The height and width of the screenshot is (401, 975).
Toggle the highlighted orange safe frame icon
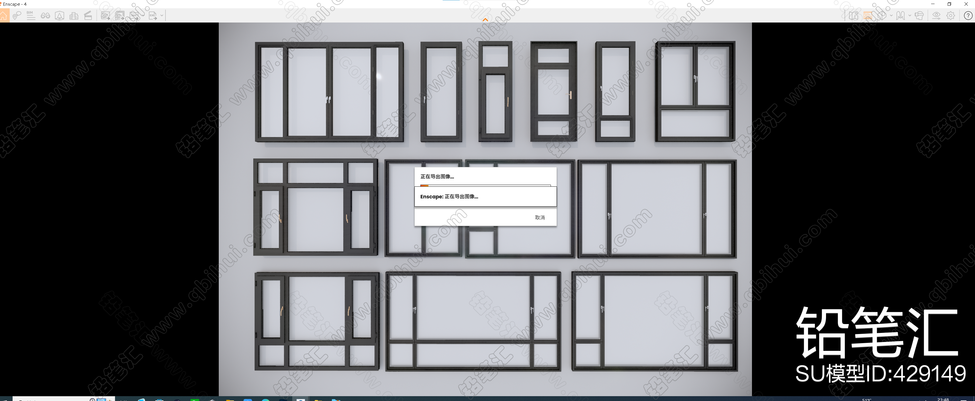868,15
